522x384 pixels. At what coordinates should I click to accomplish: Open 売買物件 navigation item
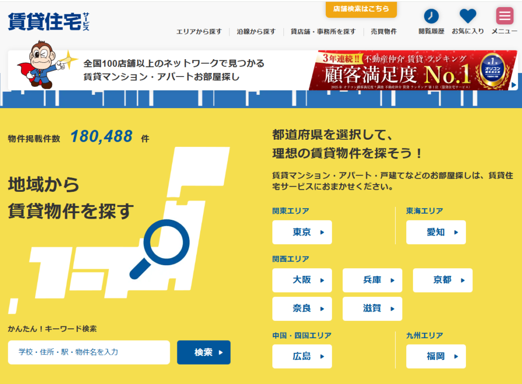pos(383,32)
